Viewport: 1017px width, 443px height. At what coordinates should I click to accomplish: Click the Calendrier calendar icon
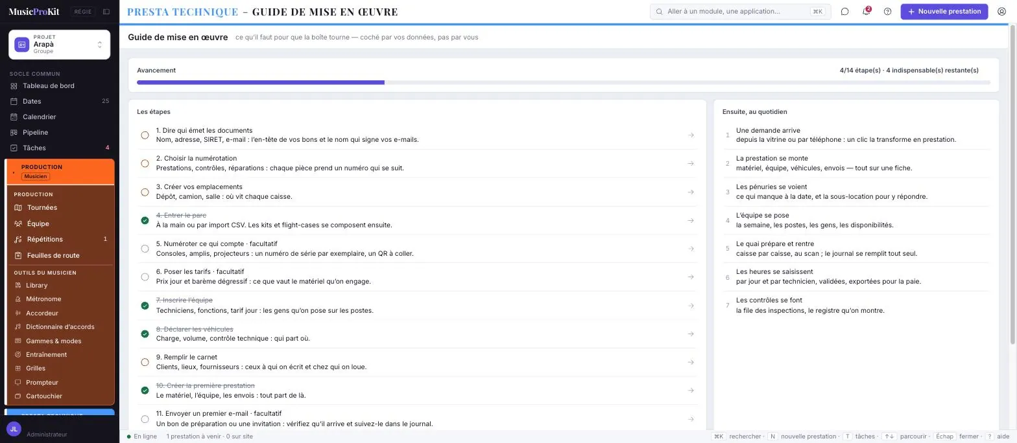click(x=14, y=117)
